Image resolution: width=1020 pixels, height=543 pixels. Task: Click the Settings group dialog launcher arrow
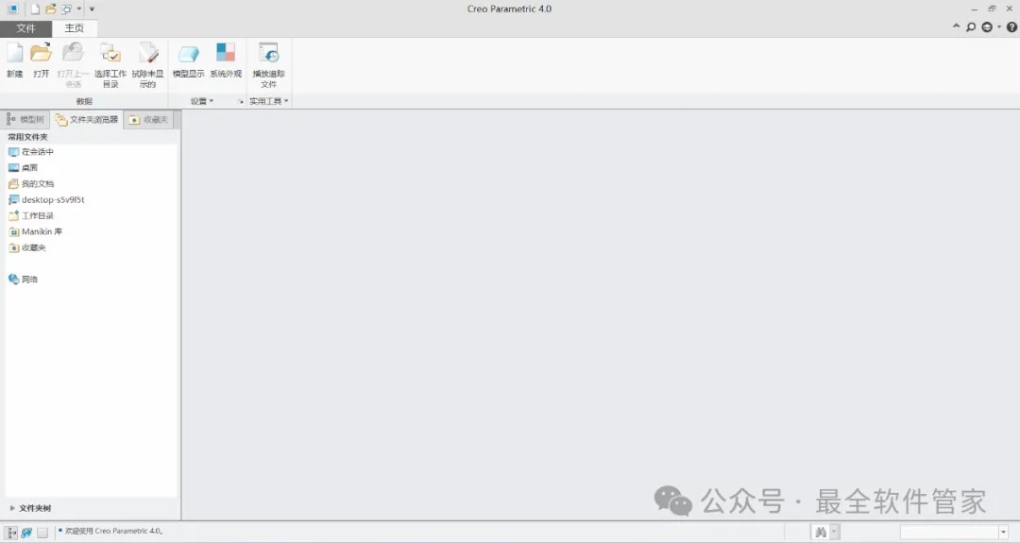click(x=240, y=101)
